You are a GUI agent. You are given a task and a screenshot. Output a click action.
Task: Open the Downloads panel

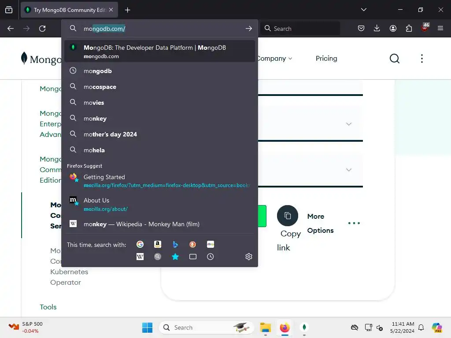click(x=377, y=29)
